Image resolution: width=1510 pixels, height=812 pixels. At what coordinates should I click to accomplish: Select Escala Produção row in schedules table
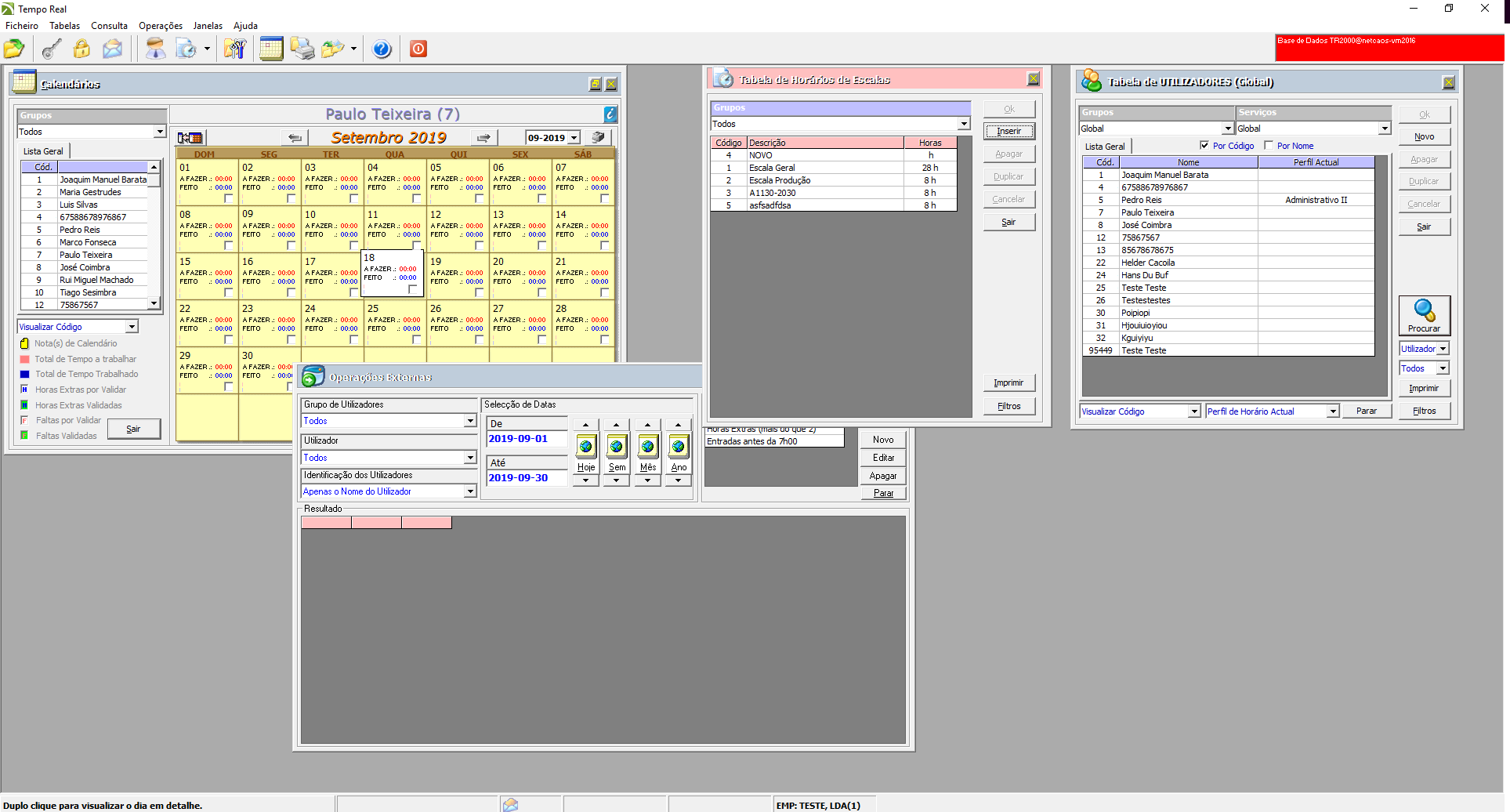pyautogui.click(x=834, y=180)
